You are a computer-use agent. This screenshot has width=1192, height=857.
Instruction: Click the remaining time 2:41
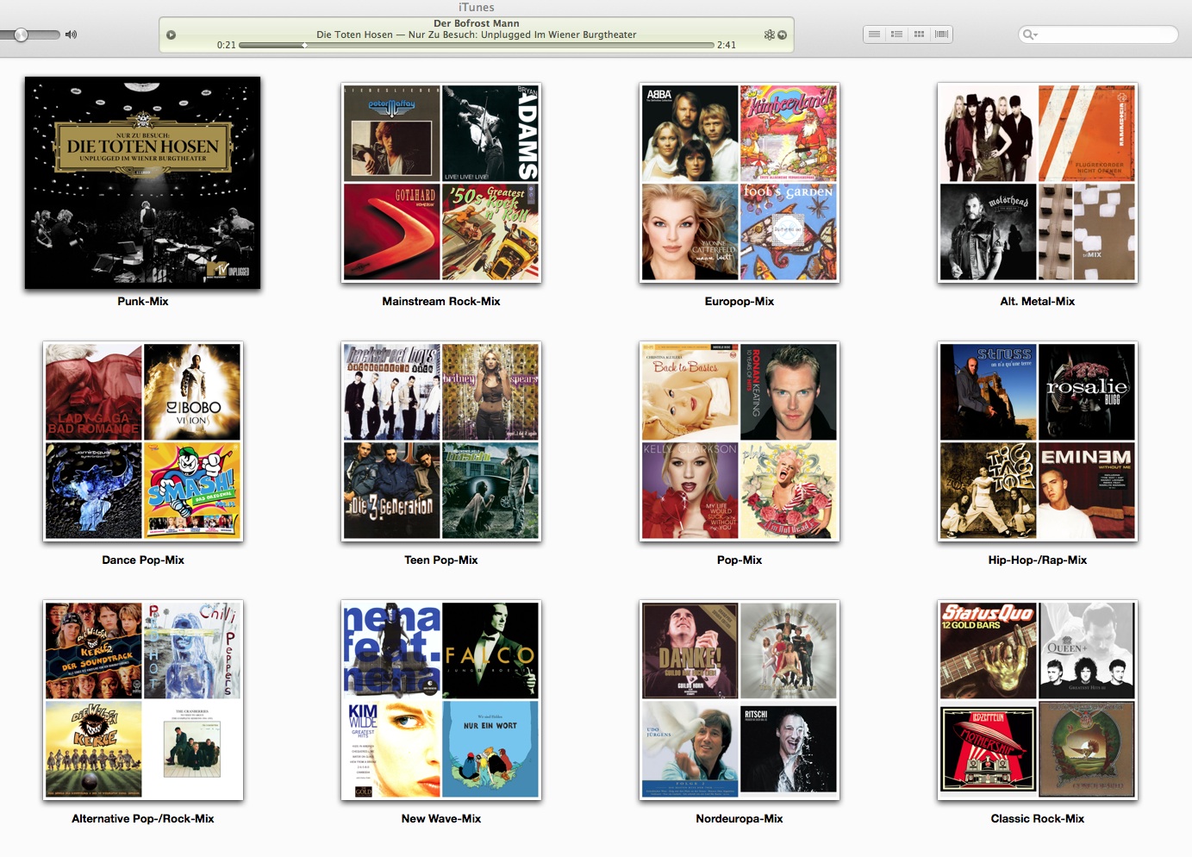click(x=727, y=45)
